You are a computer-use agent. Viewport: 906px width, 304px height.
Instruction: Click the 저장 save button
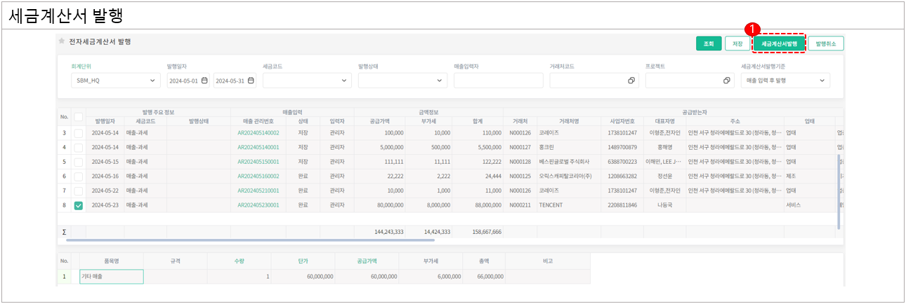(737, 43)
